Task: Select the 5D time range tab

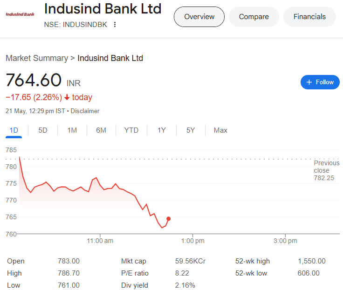Action: coord(43,130)
